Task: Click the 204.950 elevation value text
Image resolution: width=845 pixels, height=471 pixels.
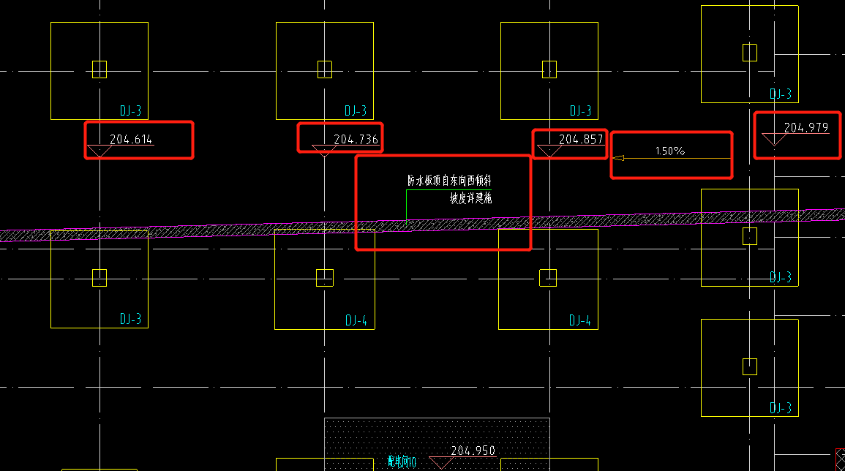Action: click(473, 451)
